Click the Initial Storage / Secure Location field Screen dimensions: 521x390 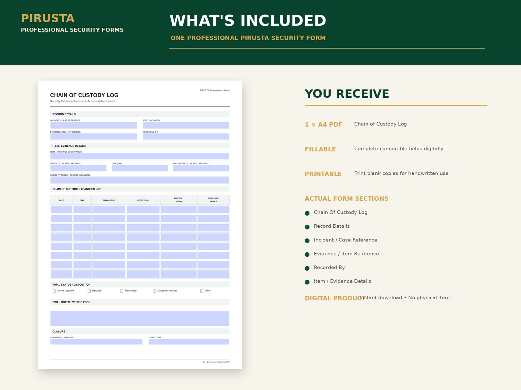click(140, 180)
